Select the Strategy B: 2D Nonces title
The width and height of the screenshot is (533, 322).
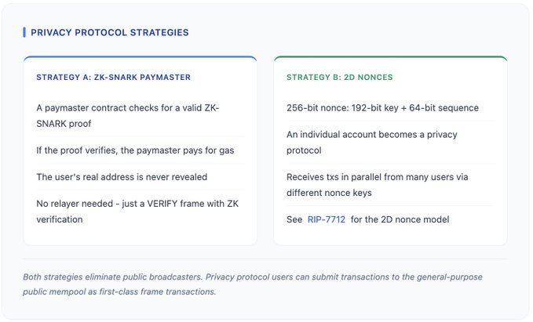339,77
